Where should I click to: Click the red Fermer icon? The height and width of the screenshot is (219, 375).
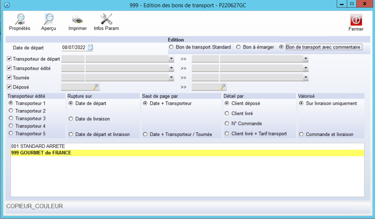click(x=356, y=20)
